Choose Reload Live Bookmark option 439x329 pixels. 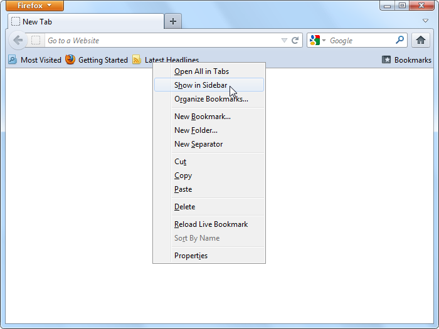211,224
